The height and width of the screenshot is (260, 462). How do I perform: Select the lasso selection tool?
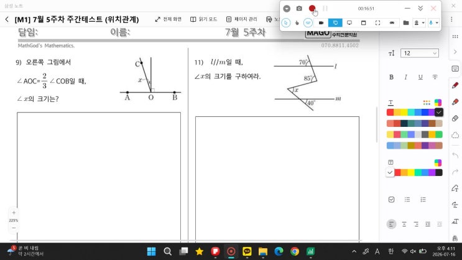pyautogui.click(x=455, y=136)
